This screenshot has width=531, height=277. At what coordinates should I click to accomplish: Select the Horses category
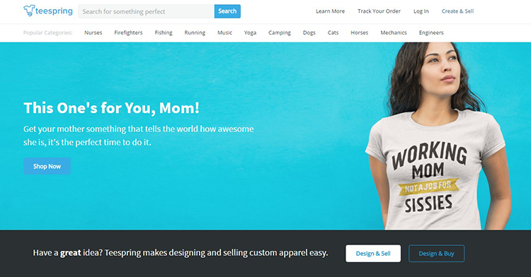click(359, 33)
